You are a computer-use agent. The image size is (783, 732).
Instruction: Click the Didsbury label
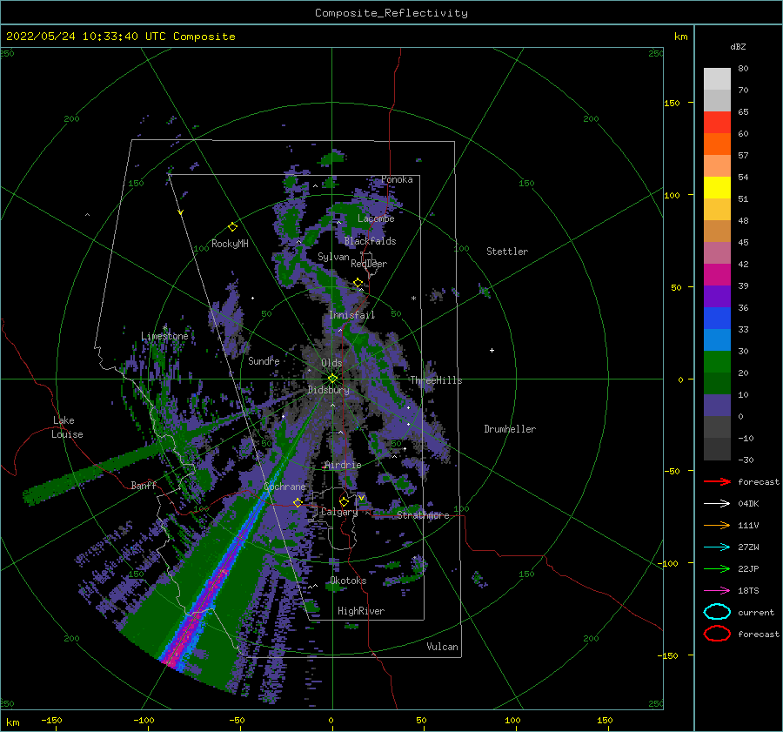(328, 390)
